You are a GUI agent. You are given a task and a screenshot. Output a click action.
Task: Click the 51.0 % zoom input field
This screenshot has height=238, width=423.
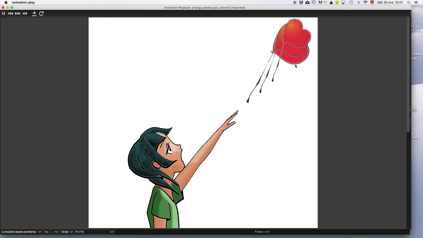(x=92, y=232)
